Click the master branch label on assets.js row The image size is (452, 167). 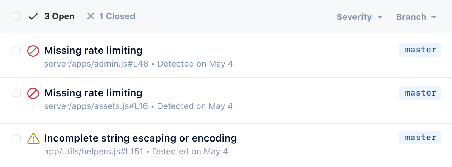[x=420, y=93]
